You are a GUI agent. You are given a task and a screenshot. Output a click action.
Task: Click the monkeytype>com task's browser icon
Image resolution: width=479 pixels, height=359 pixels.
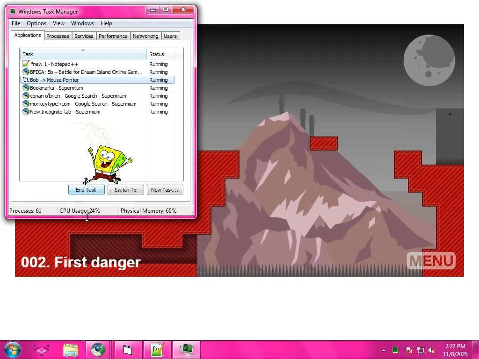(26, 103)
